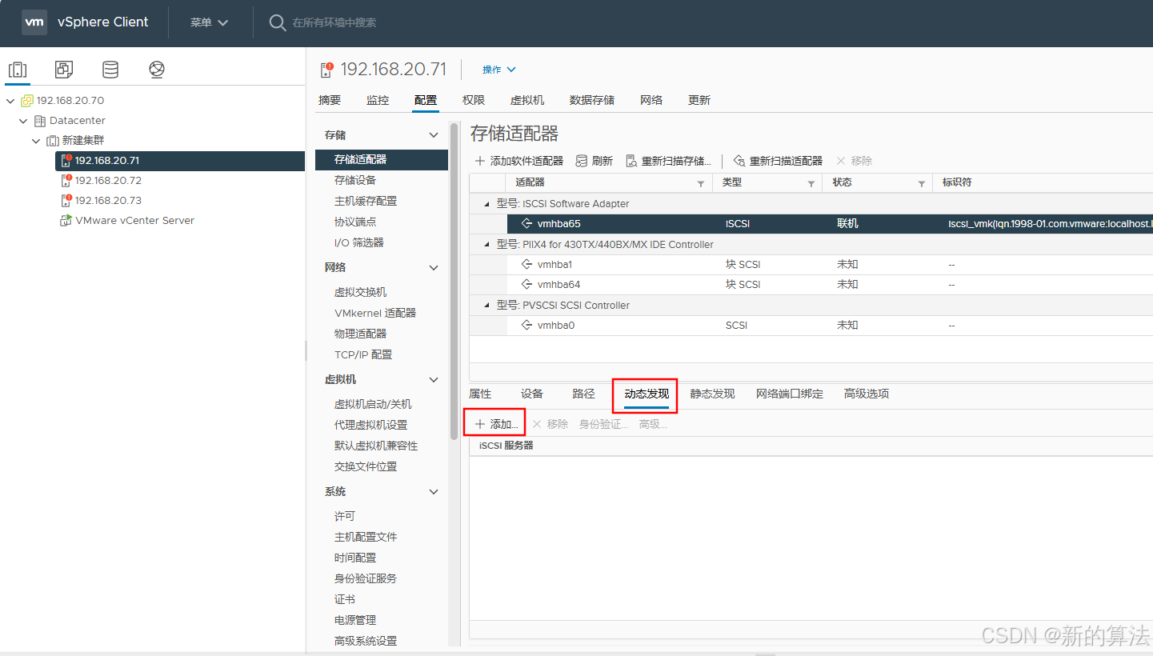This screenshot has height=656, width=1153.
Task: Switch to the 摘要 tab
Action: (x=330, y=100)
